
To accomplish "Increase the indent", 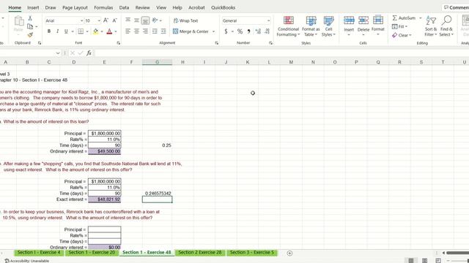I will (x=163, y=31).
